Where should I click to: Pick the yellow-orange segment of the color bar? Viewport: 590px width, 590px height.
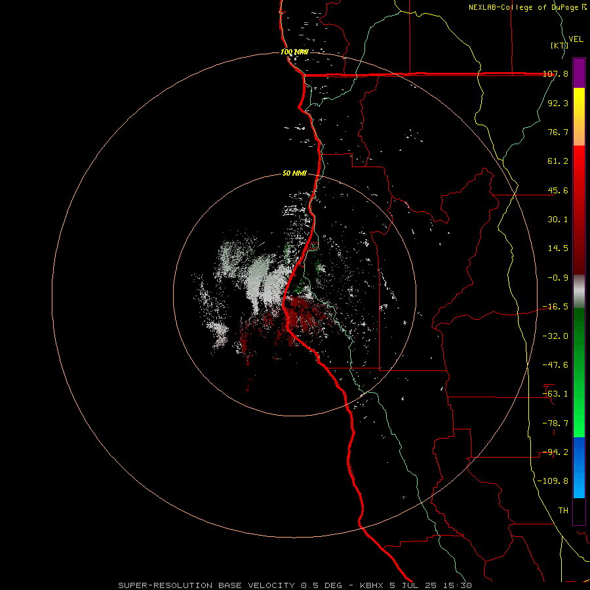coord(579,117)
